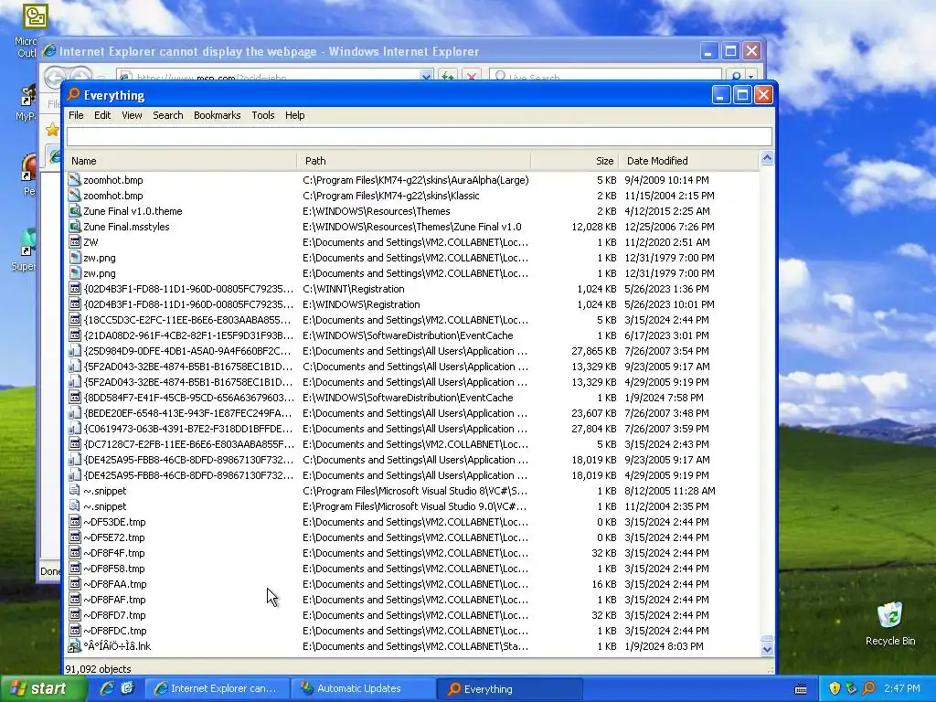Select the ~DF8FAF.tmp file icon
The height and width of the screenshot is (702, 936).
(75, 600)
